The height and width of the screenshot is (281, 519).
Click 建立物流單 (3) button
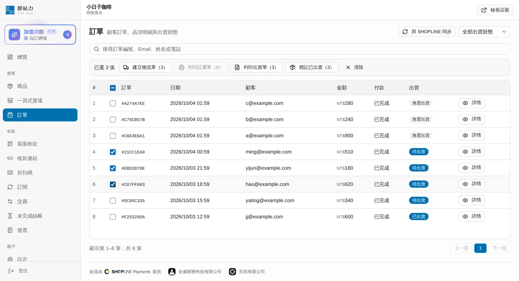point(146,67)
